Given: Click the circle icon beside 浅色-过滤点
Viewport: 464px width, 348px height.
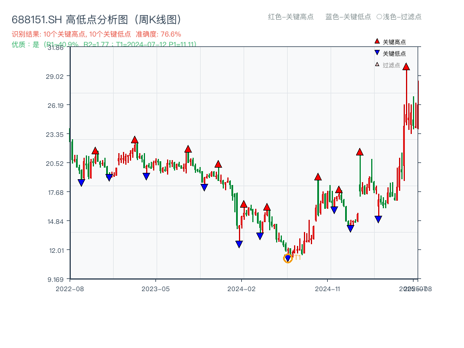Looking at the screenshot, I should point(379,17).
